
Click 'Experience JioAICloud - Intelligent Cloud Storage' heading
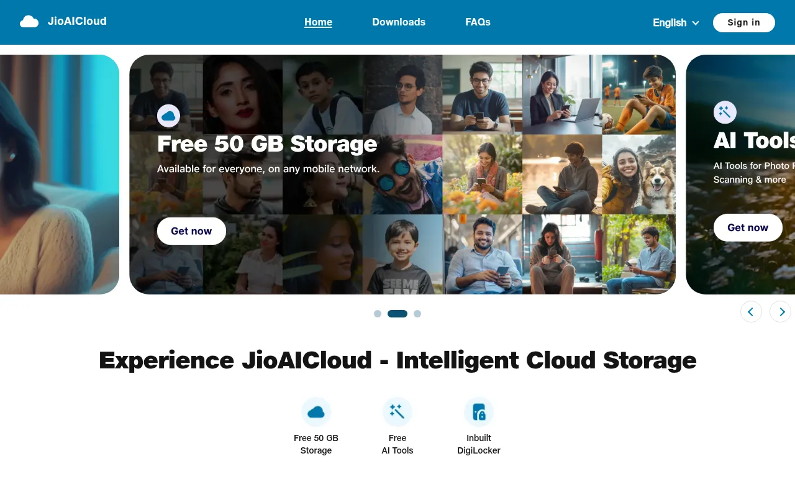pyautogui.click(x=397, y=360)
